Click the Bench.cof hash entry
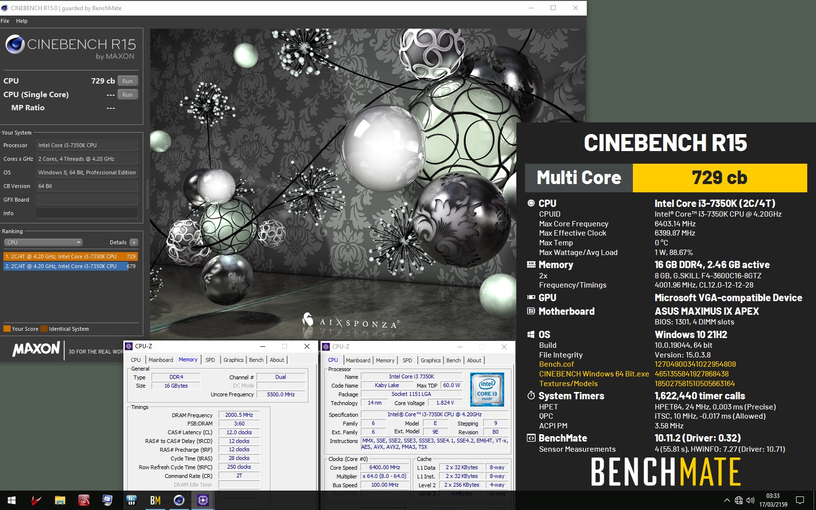The image size is (816, 510). click(x=695, y=364)
